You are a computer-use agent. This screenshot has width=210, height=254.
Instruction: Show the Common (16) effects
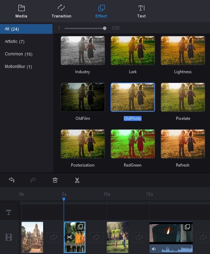(x=18, y=54)
